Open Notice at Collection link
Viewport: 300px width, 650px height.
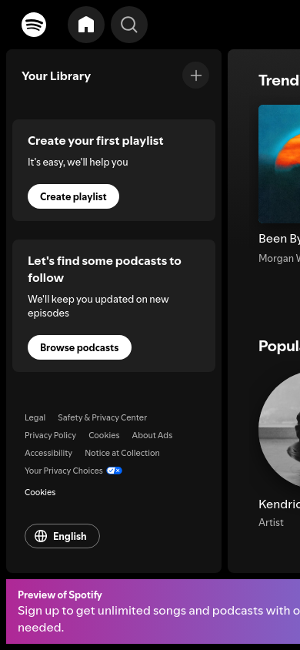point(122,453)
